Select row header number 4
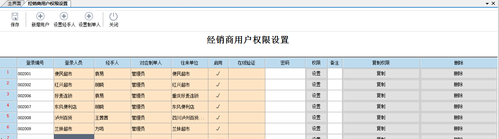The width and height of the screenshot is (499, 139). (x=8, y=107)
